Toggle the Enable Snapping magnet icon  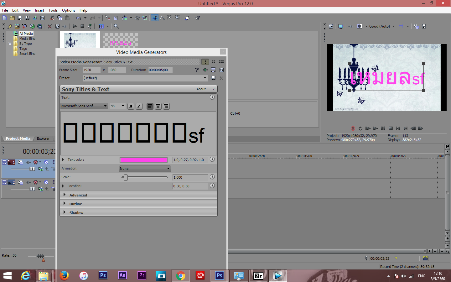(x=108, y=18)
